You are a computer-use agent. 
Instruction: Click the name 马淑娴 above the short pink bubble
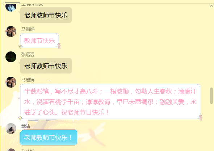coord(28,29)
